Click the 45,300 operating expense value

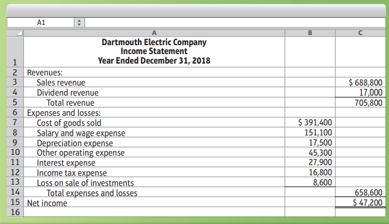320,152
